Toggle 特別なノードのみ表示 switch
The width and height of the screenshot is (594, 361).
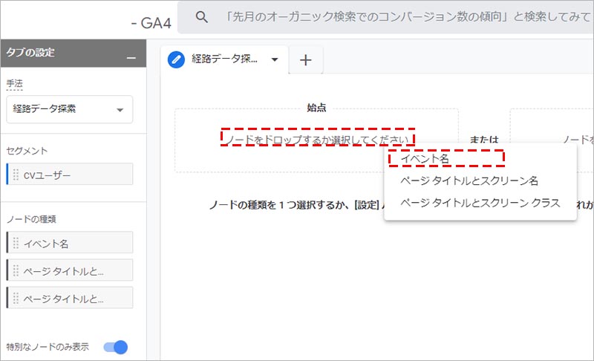[x=116, y=347]
